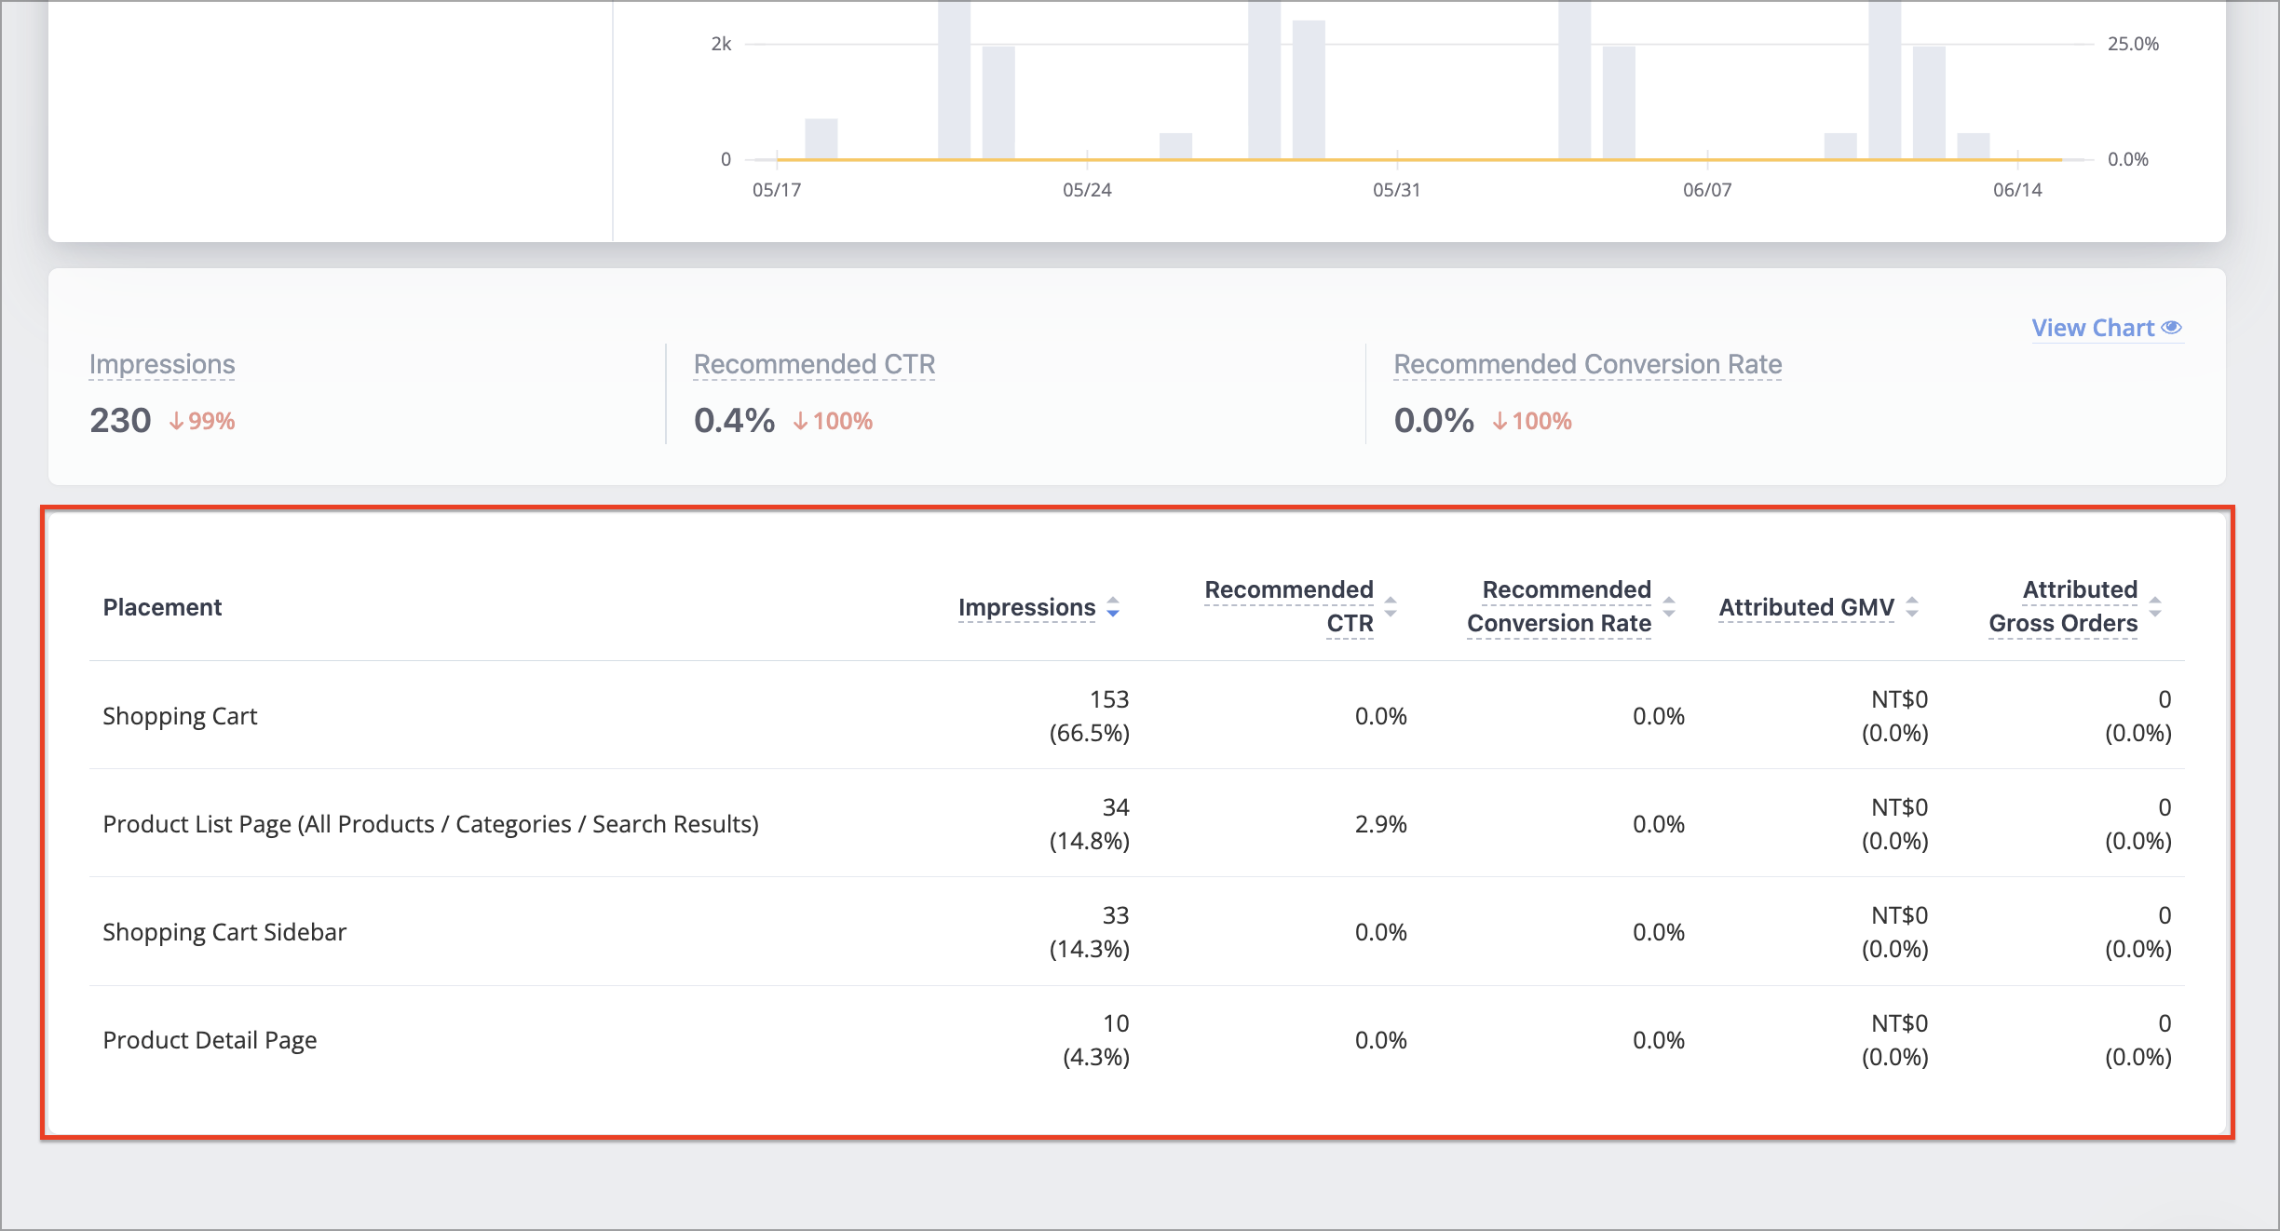Click the 05/24 date marker on chart
The height and width of the screenshot is (1231, 2280).
point(1087,190)
